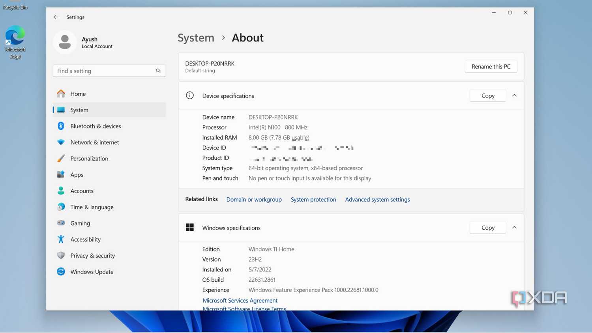This screenshot has width=592, height=333.
Task: Click the Network Wi-Fi icon
Action: coord(61,142)
